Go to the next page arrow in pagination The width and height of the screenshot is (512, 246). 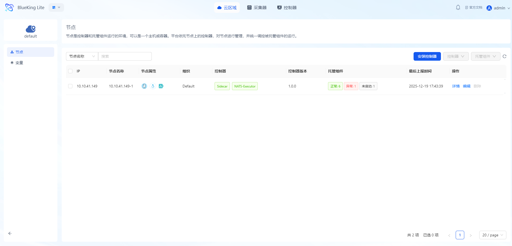coord(471,235)
